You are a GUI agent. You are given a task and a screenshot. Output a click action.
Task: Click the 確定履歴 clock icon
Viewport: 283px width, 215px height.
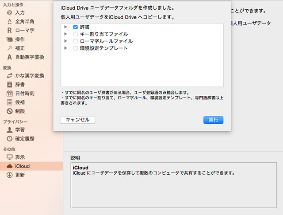click(x=10, y=139)
